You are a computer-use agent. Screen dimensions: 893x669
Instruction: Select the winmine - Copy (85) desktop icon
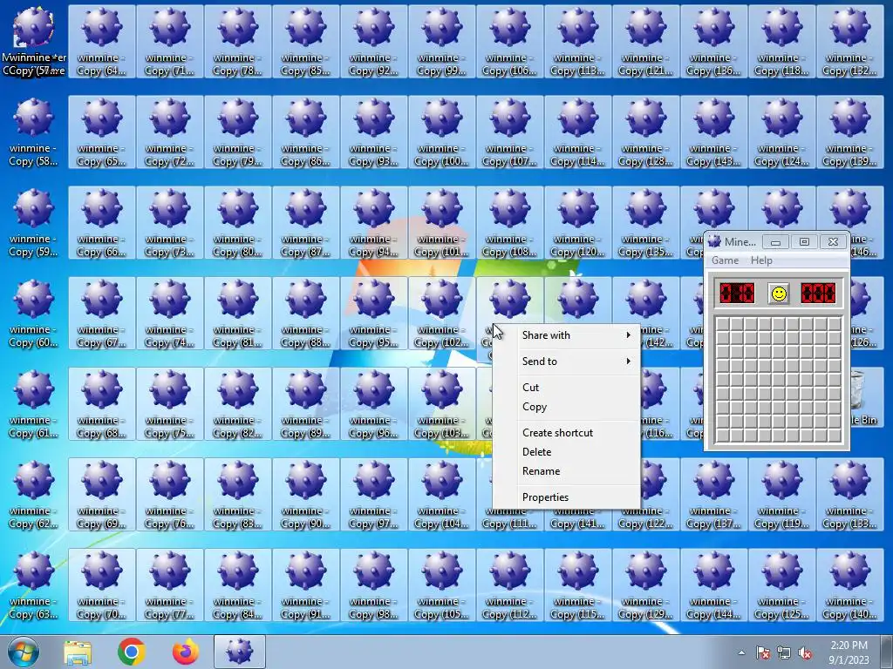(x=306, y=42)
